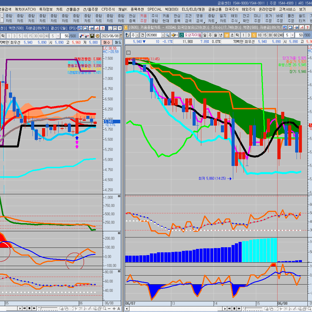Screen dimensions: 312x312
Task: Open the 선물옵션 menu
Action: tap(73, 9)
